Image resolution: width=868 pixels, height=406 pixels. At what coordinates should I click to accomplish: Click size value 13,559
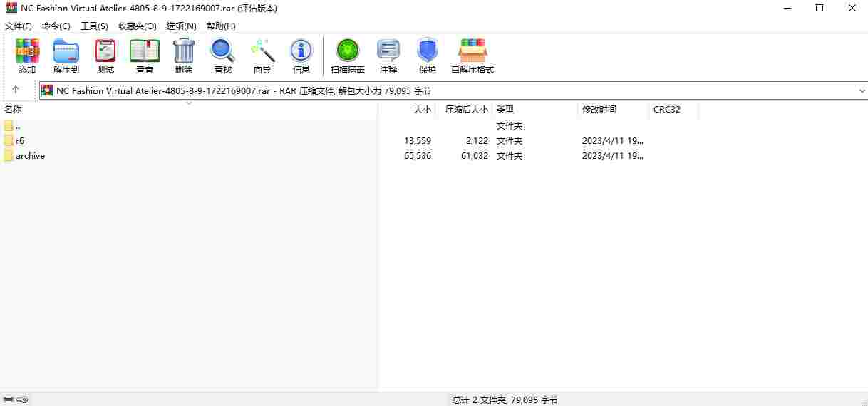tap(418, 140)
